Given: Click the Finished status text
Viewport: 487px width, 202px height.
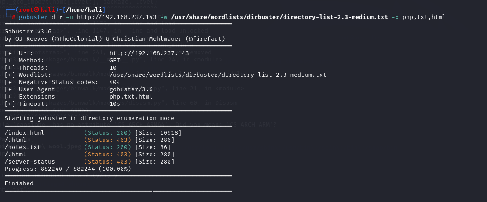Looking at the screenshot, I should click(x=19, y=183).
